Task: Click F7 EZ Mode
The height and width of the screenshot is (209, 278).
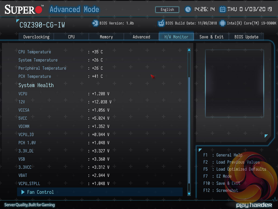Action: click(x=217, y=176)
